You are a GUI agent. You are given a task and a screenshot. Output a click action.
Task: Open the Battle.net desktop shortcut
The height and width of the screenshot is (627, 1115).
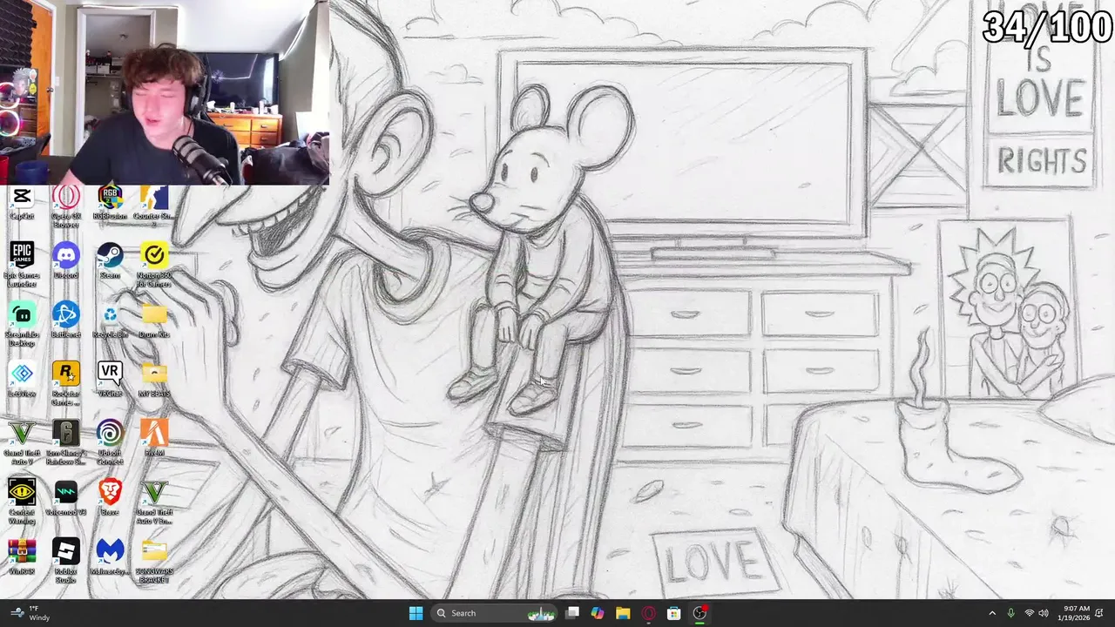tap(66, 320)
